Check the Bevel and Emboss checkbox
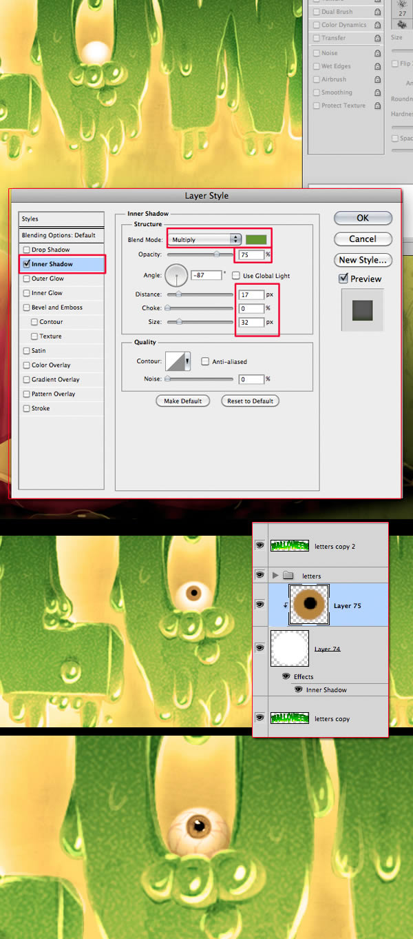The width and height of the screenshot is (413, 939). (x=27, y=307)
